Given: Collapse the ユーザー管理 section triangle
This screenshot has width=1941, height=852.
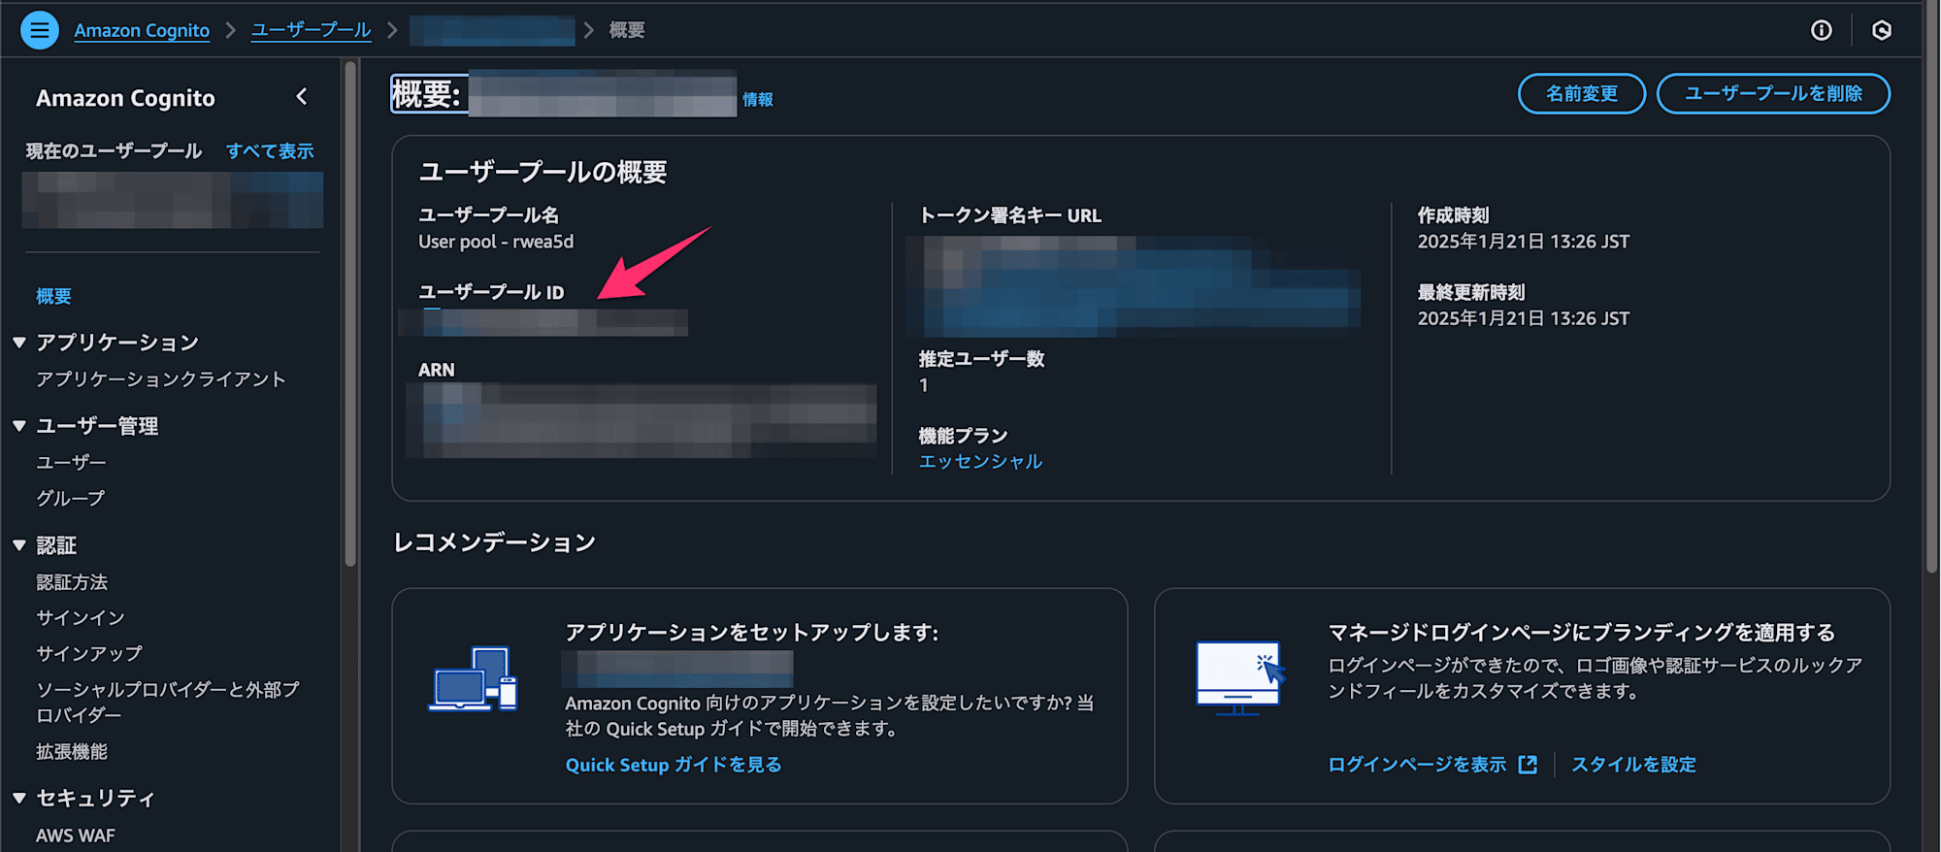Looking at the screenshot, I should click(x=19, y=426).
